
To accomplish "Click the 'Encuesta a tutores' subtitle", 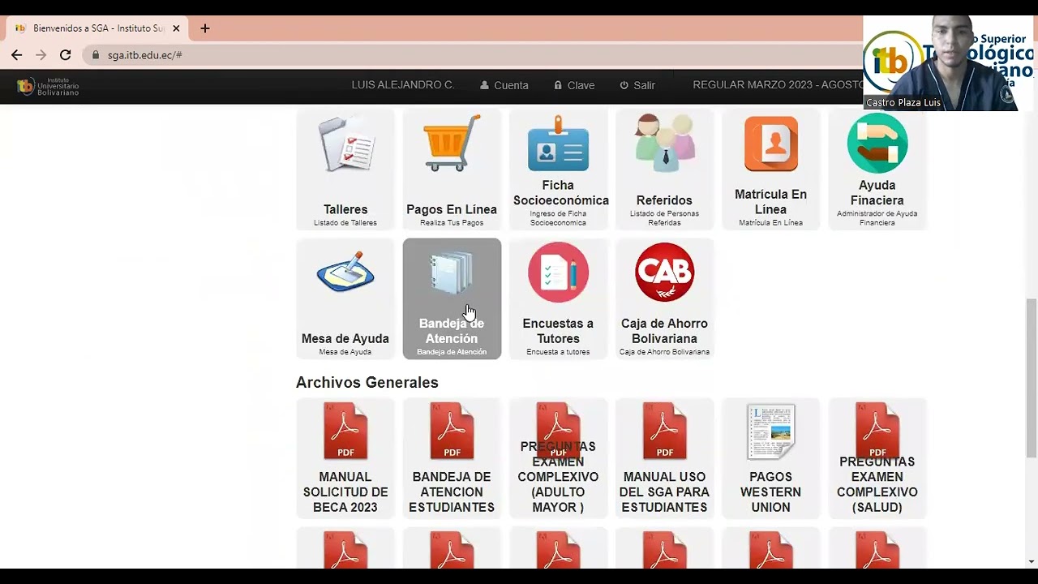I will point(558,352).
